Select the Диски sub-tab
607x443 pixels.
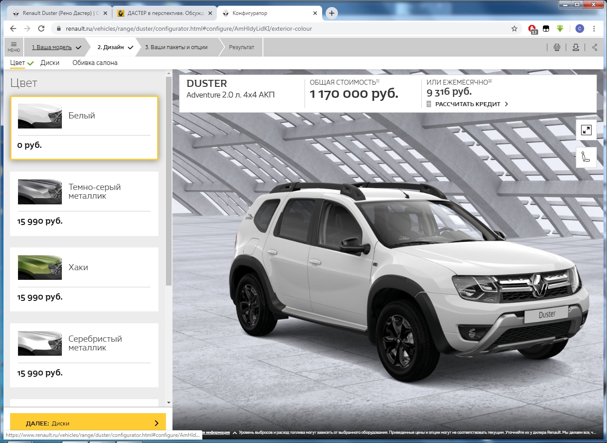tap(50, 63)
